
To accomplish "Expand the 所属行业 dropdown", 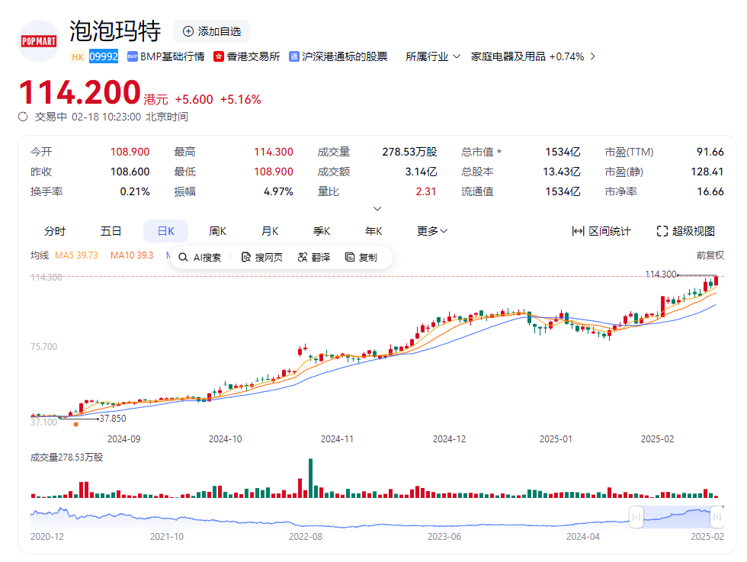I will (433, 56).
